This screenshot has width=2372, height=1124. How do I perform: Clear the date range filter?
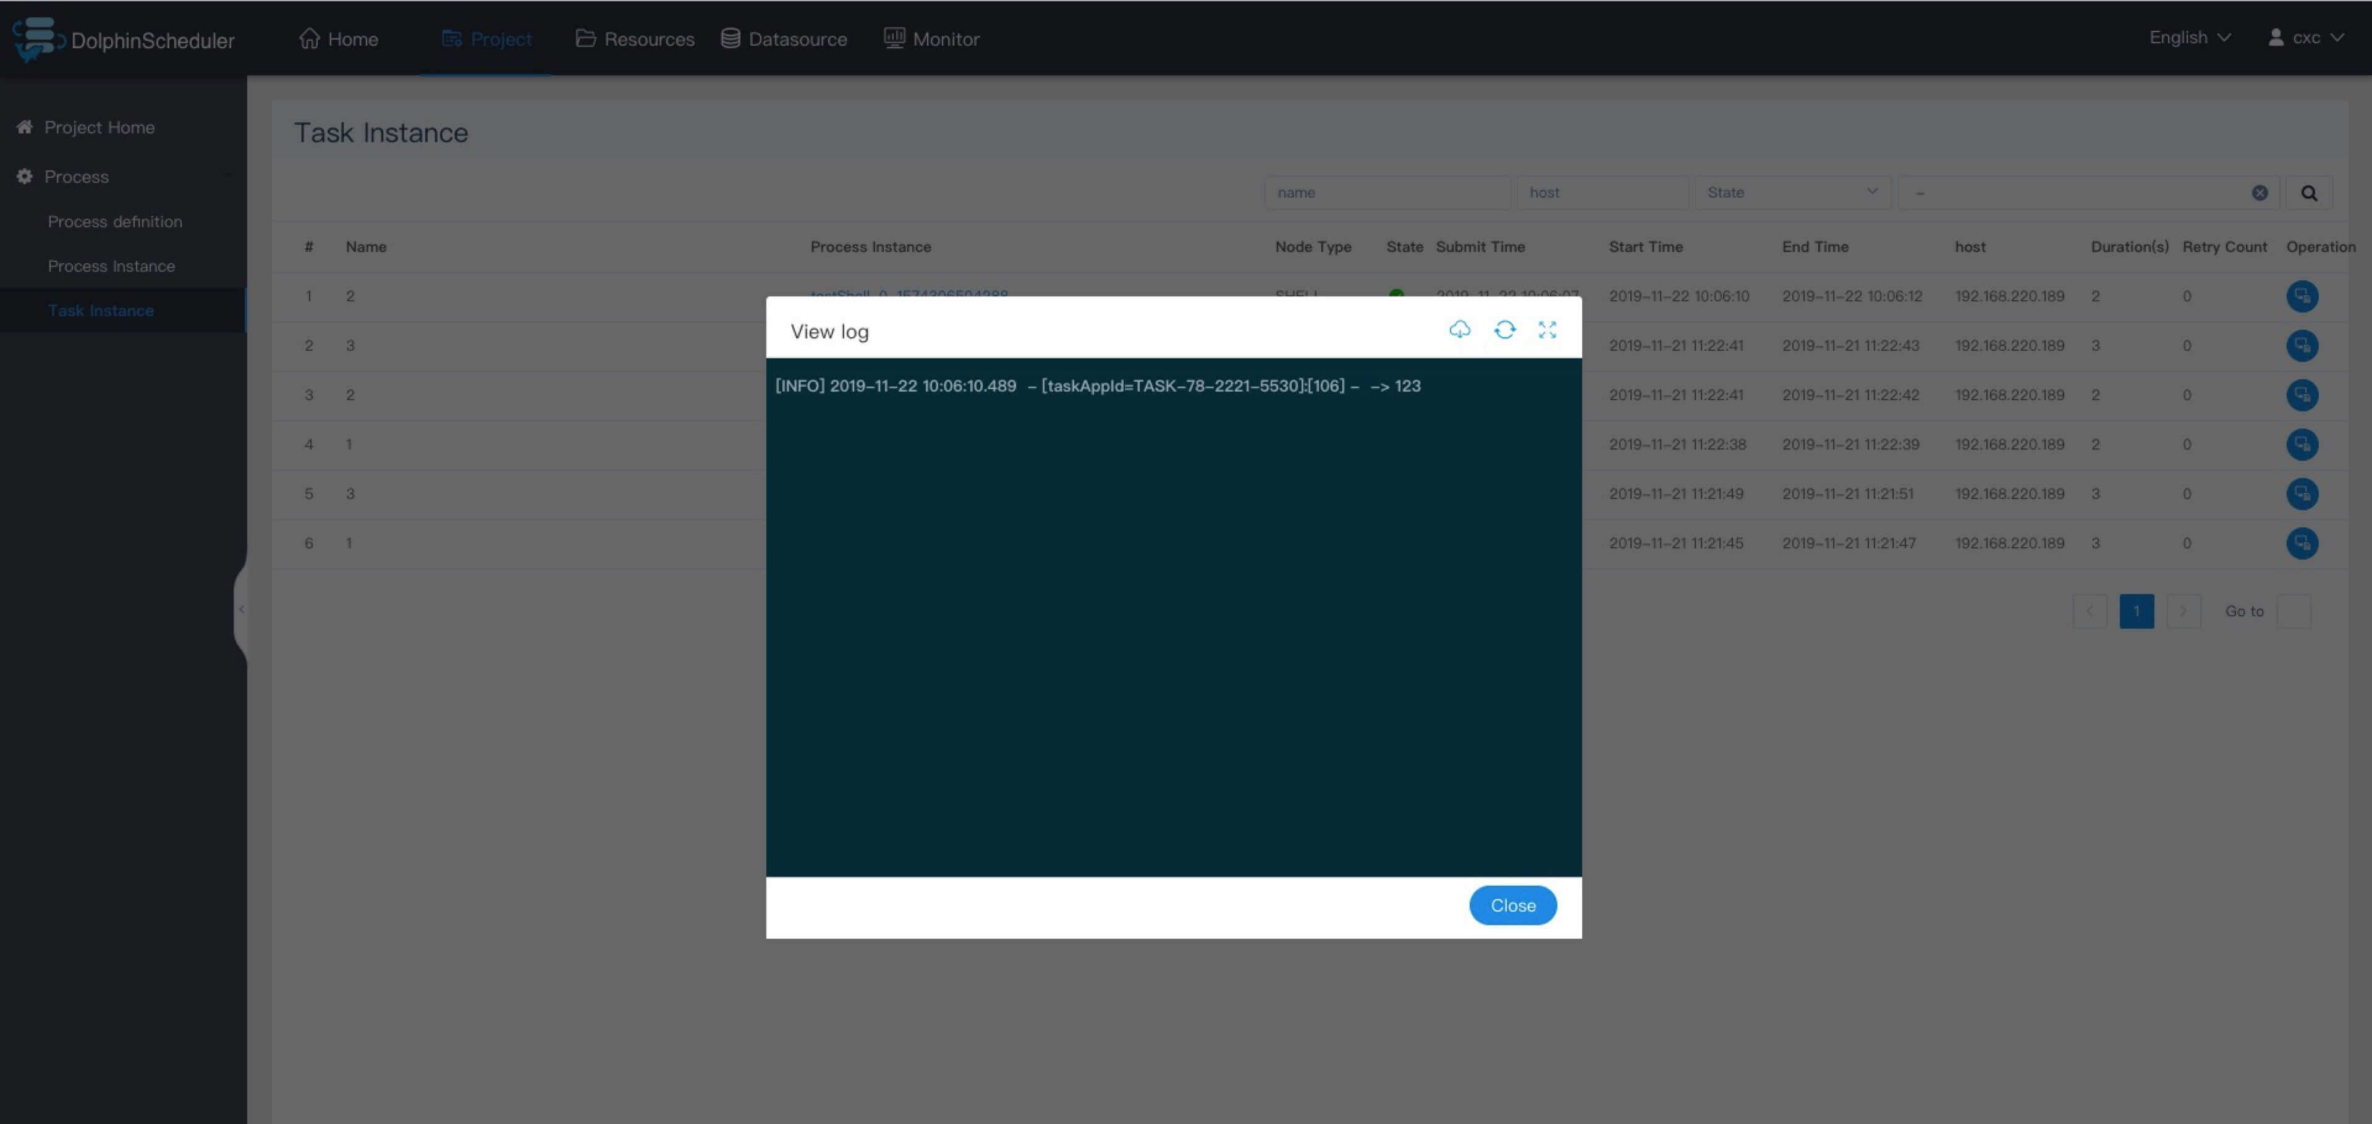point(2260,193)
